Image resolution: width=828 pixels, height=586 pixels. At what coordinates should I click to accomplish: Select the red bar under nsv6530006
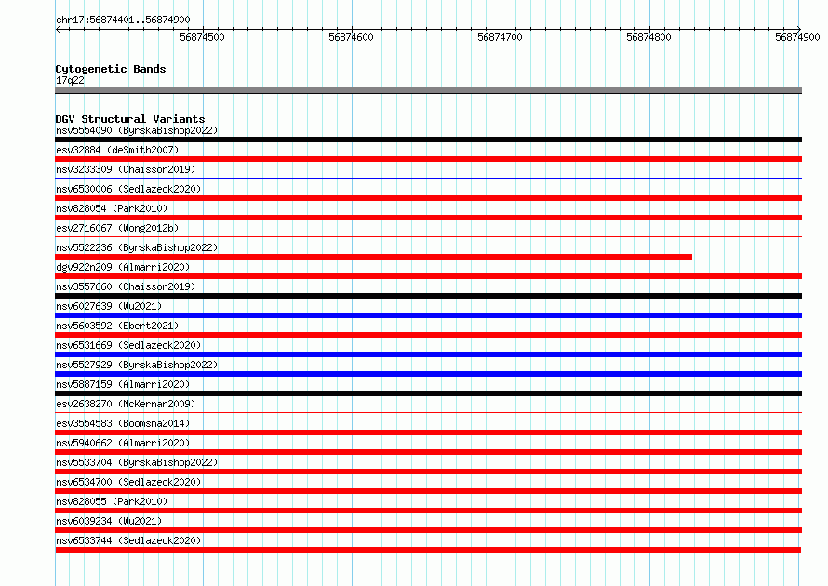tap(428, 198)
